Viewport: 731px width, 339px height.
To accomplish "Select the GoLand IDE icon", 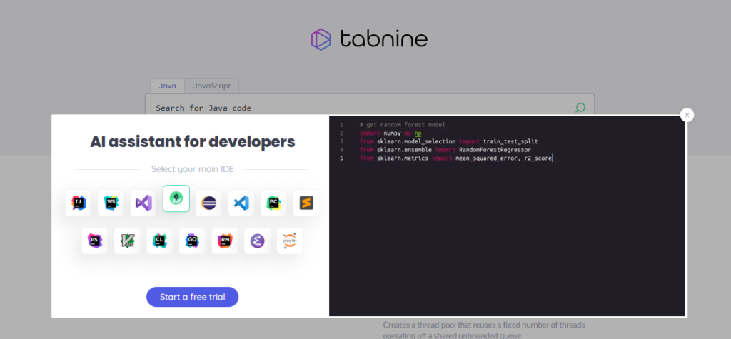I will (192, 241).
